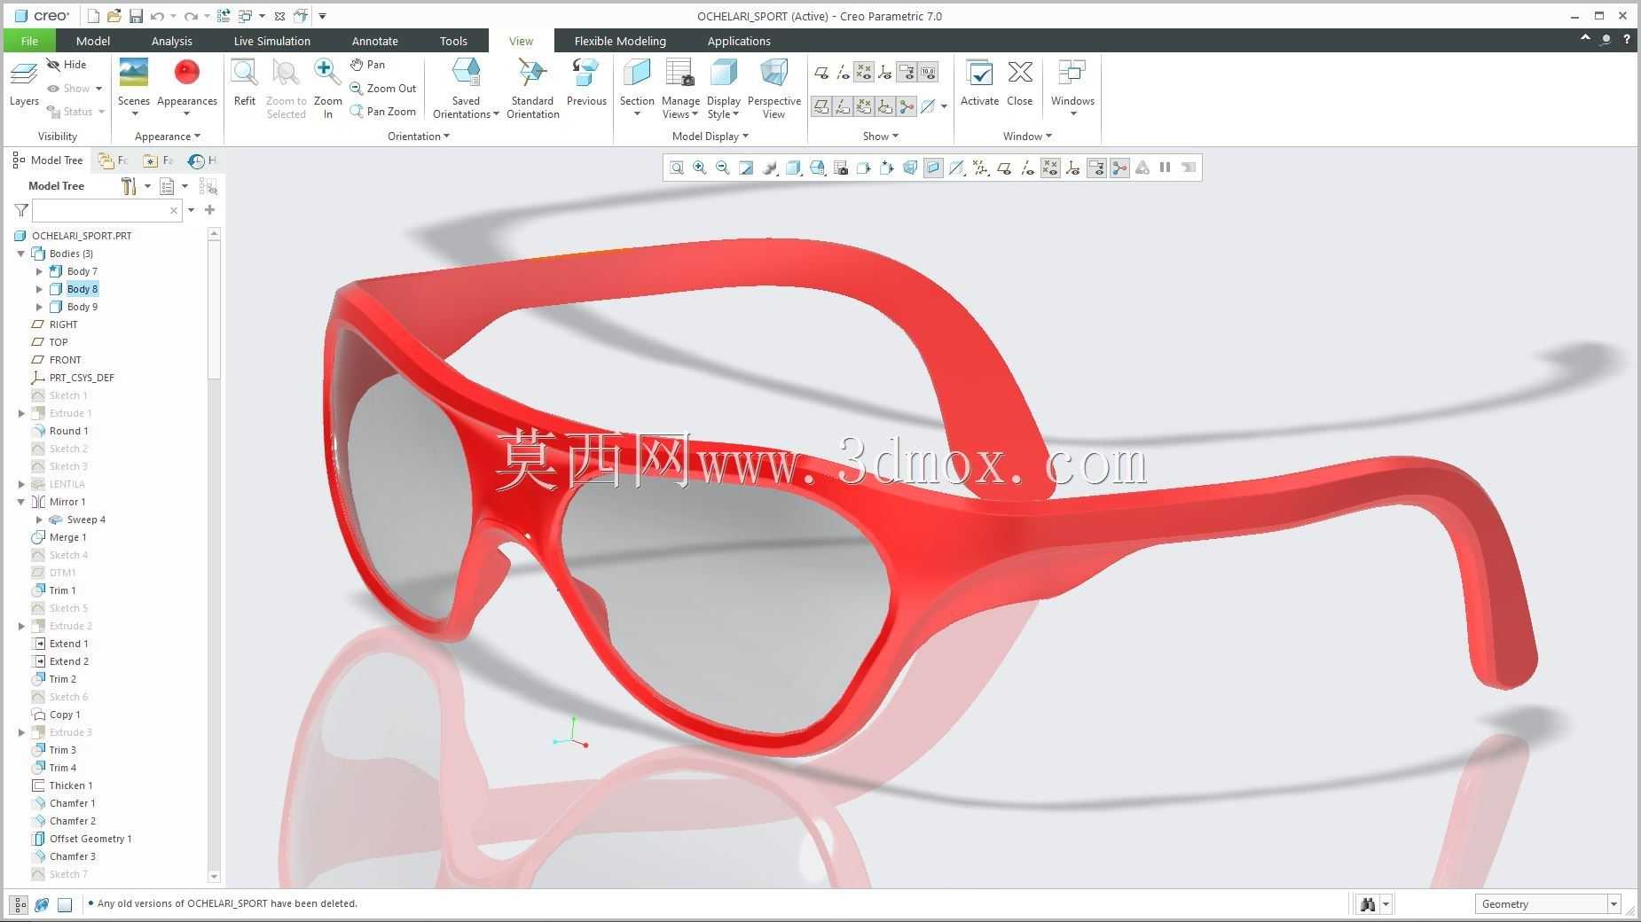Select Offset Geometry 1 in model tree
The height and width of the screenshot is (922, 1641).
pos(90,839)
